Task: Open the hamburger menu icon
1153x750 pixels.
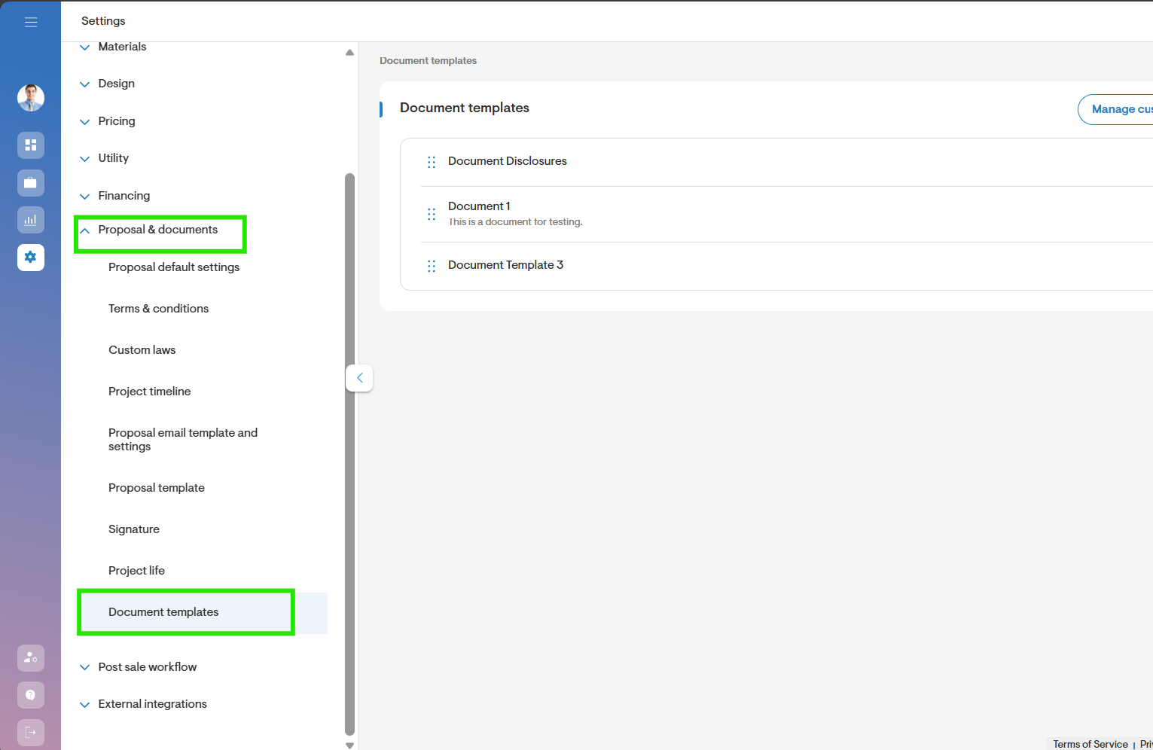Action: tap(31, 22)
